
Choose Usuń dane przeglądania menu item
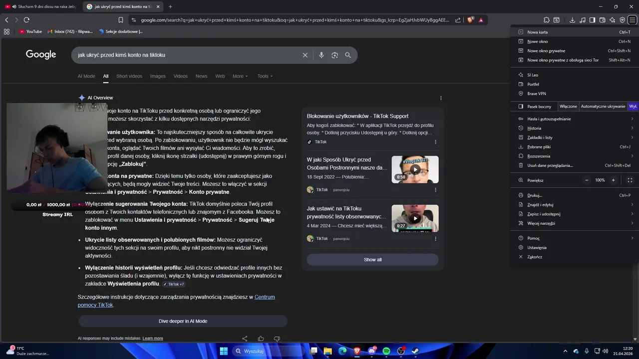(575, 166)
